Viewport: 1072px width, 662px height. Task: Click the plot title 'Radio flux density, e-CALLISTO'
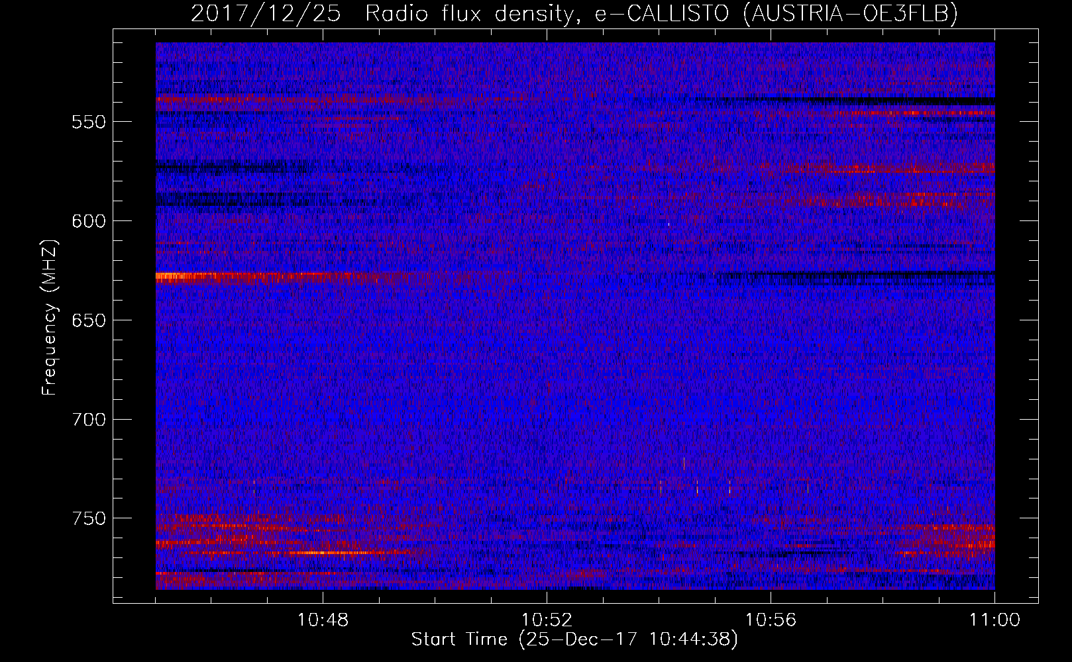(x=547, y=13)
